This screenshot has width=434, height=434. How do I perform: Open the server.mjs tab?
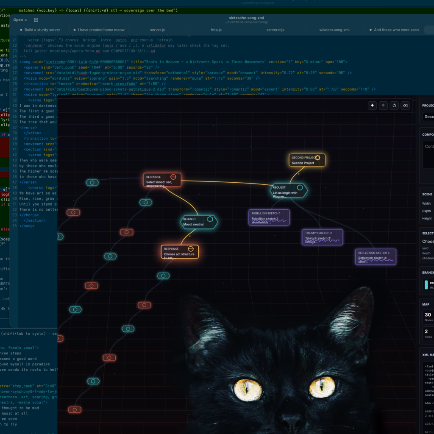(275, 30)
